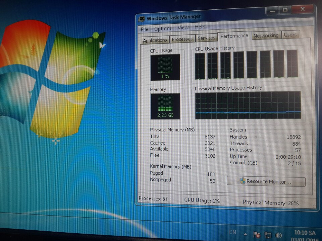Open the View menu
The width and height of the screenshot is (322, 241).
[x=183, y=27]
